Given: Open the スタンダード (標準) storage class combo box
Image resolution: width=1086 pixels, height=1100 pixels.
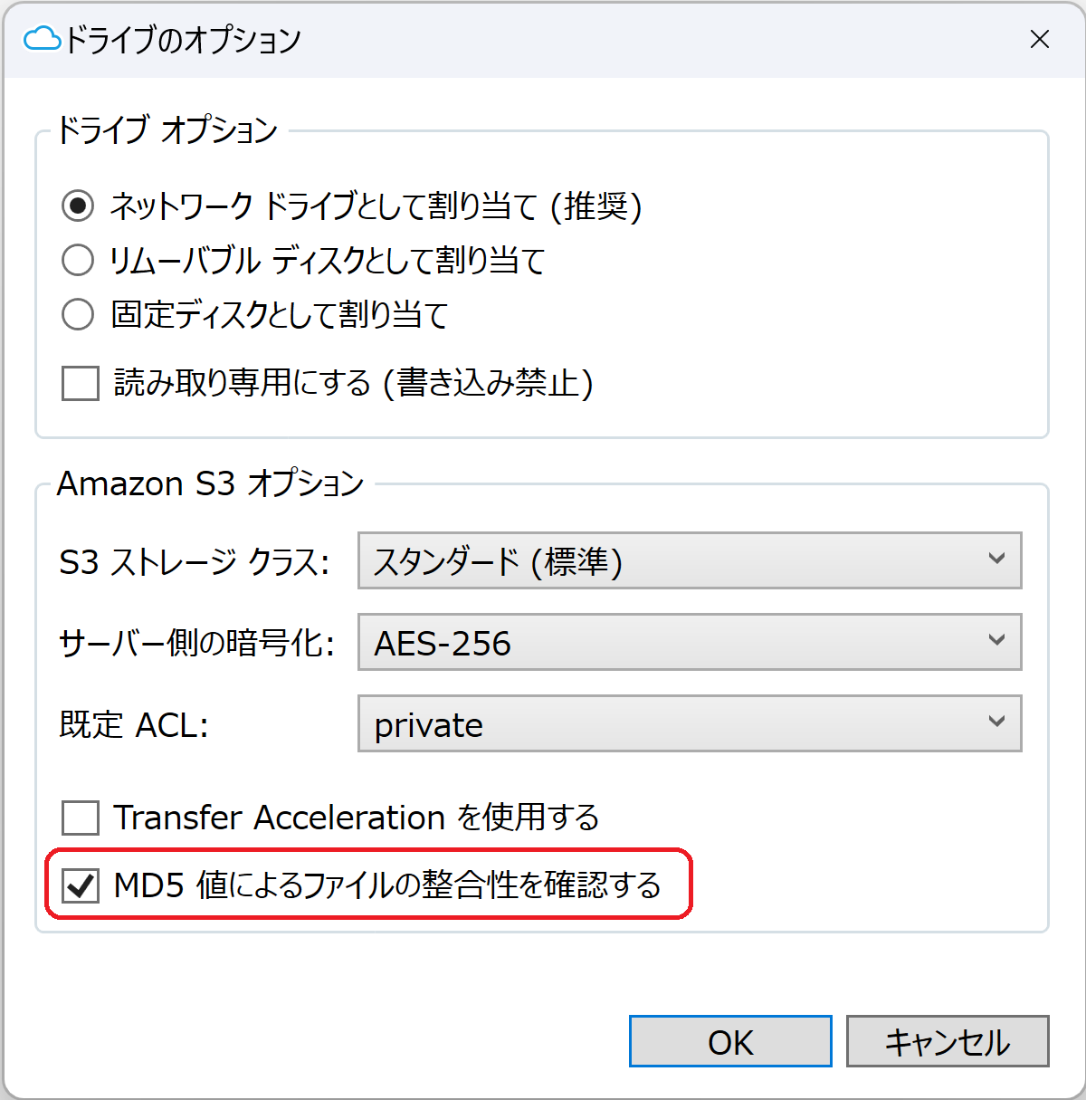Looking at the screenshot, I should (x=690, y=560).
